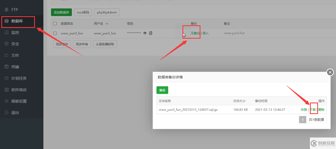Click the www.yun3.fun remark text
This screenshot has width=336, height=149.
pyautogui.click(x=234, y=33)
